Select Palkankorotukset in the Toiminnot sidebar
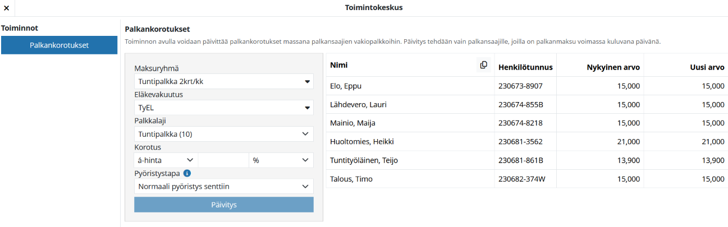Image resolution: width=728 pixels, height=227 pixels. coord(59,45)
